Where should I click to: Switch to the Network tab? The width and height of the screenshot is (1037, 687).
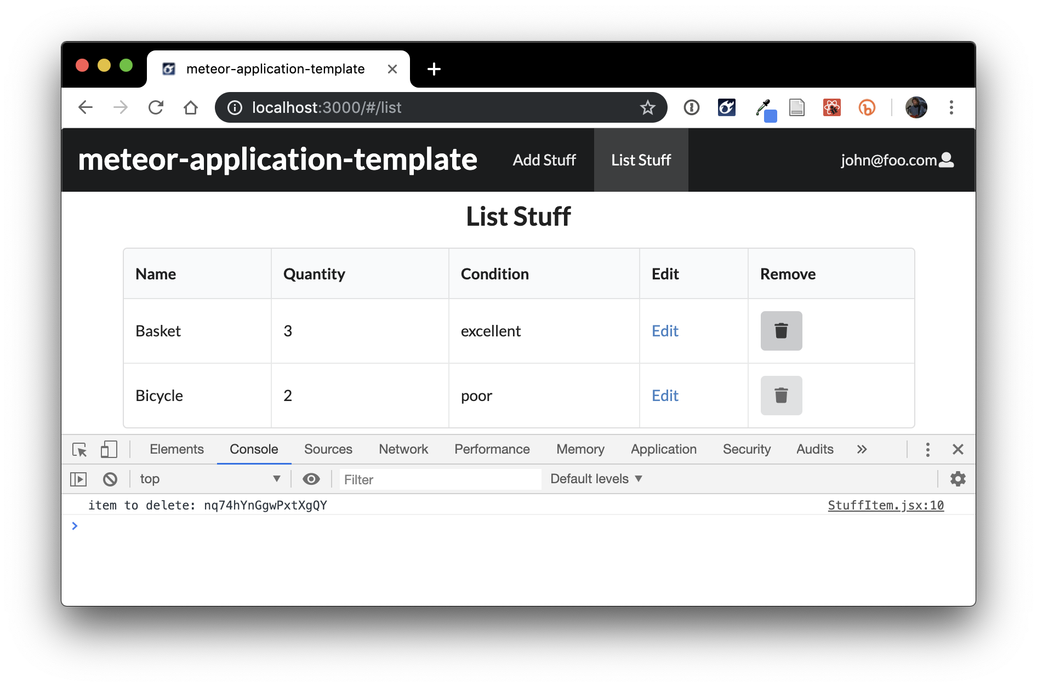tap(403, 450)
